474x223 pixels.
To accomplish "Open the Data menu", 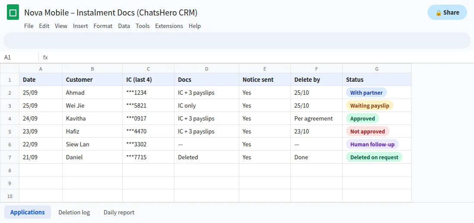I will pos(124,26).
